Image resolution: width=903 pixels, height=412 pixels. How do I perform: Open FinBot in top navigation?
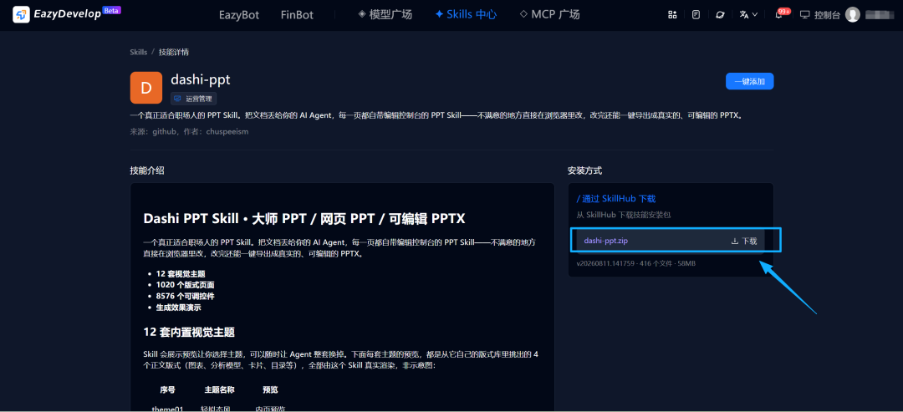click(297, 15)
